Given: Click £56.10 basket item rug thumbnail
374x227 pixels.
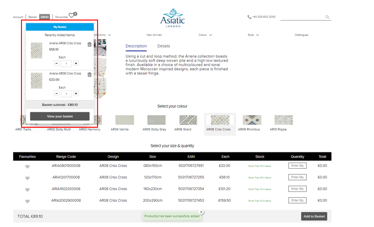Looking at the screenshot, I should (36, 50).
